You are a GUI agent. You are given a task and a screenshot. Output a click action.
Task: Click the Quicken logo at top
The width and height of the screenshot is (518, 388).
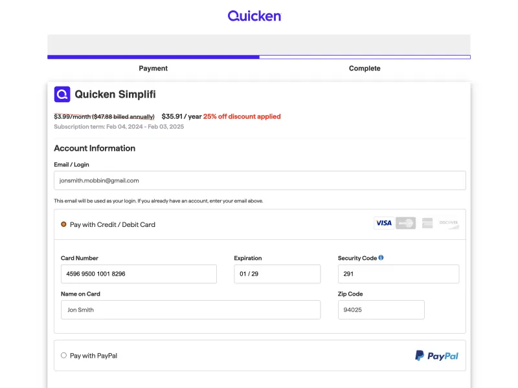pos(254,16)
